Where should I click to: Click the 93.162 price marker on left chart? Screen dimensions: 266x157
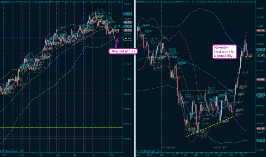click(128, 14)
